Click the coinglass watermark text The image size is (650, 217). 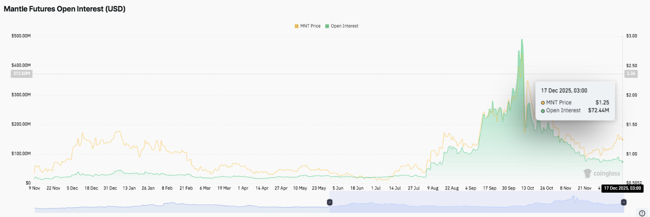(606, 174)
